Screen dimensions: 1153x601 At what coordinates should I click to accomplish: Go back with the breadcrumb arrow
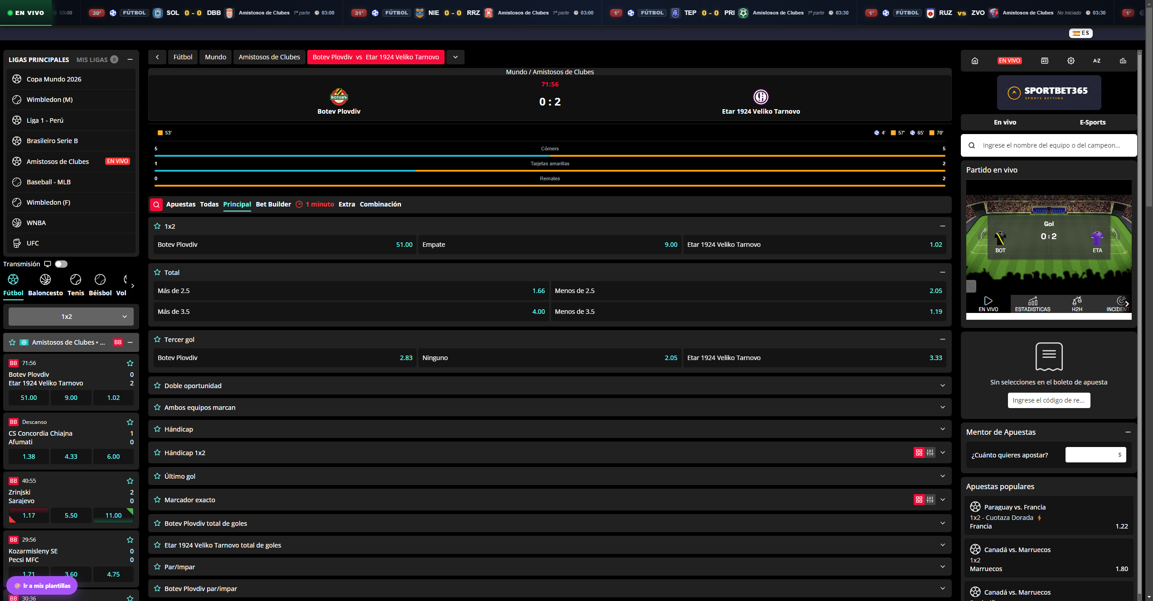[157, 57]
